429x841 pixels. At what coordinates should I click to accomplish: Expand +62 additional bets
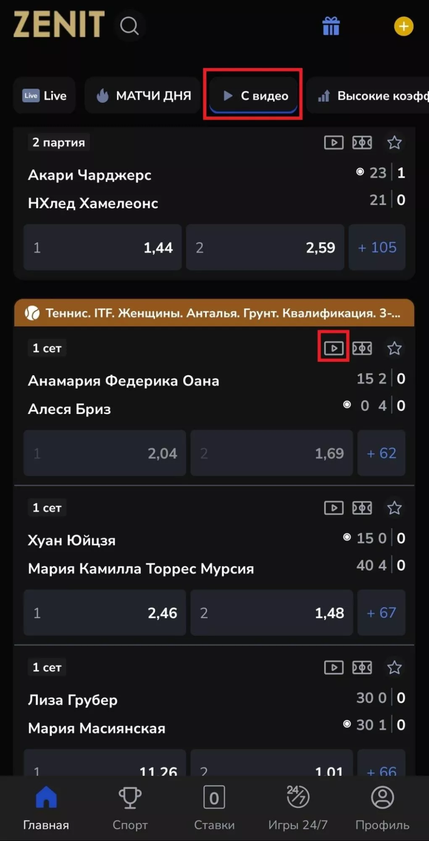381,453
